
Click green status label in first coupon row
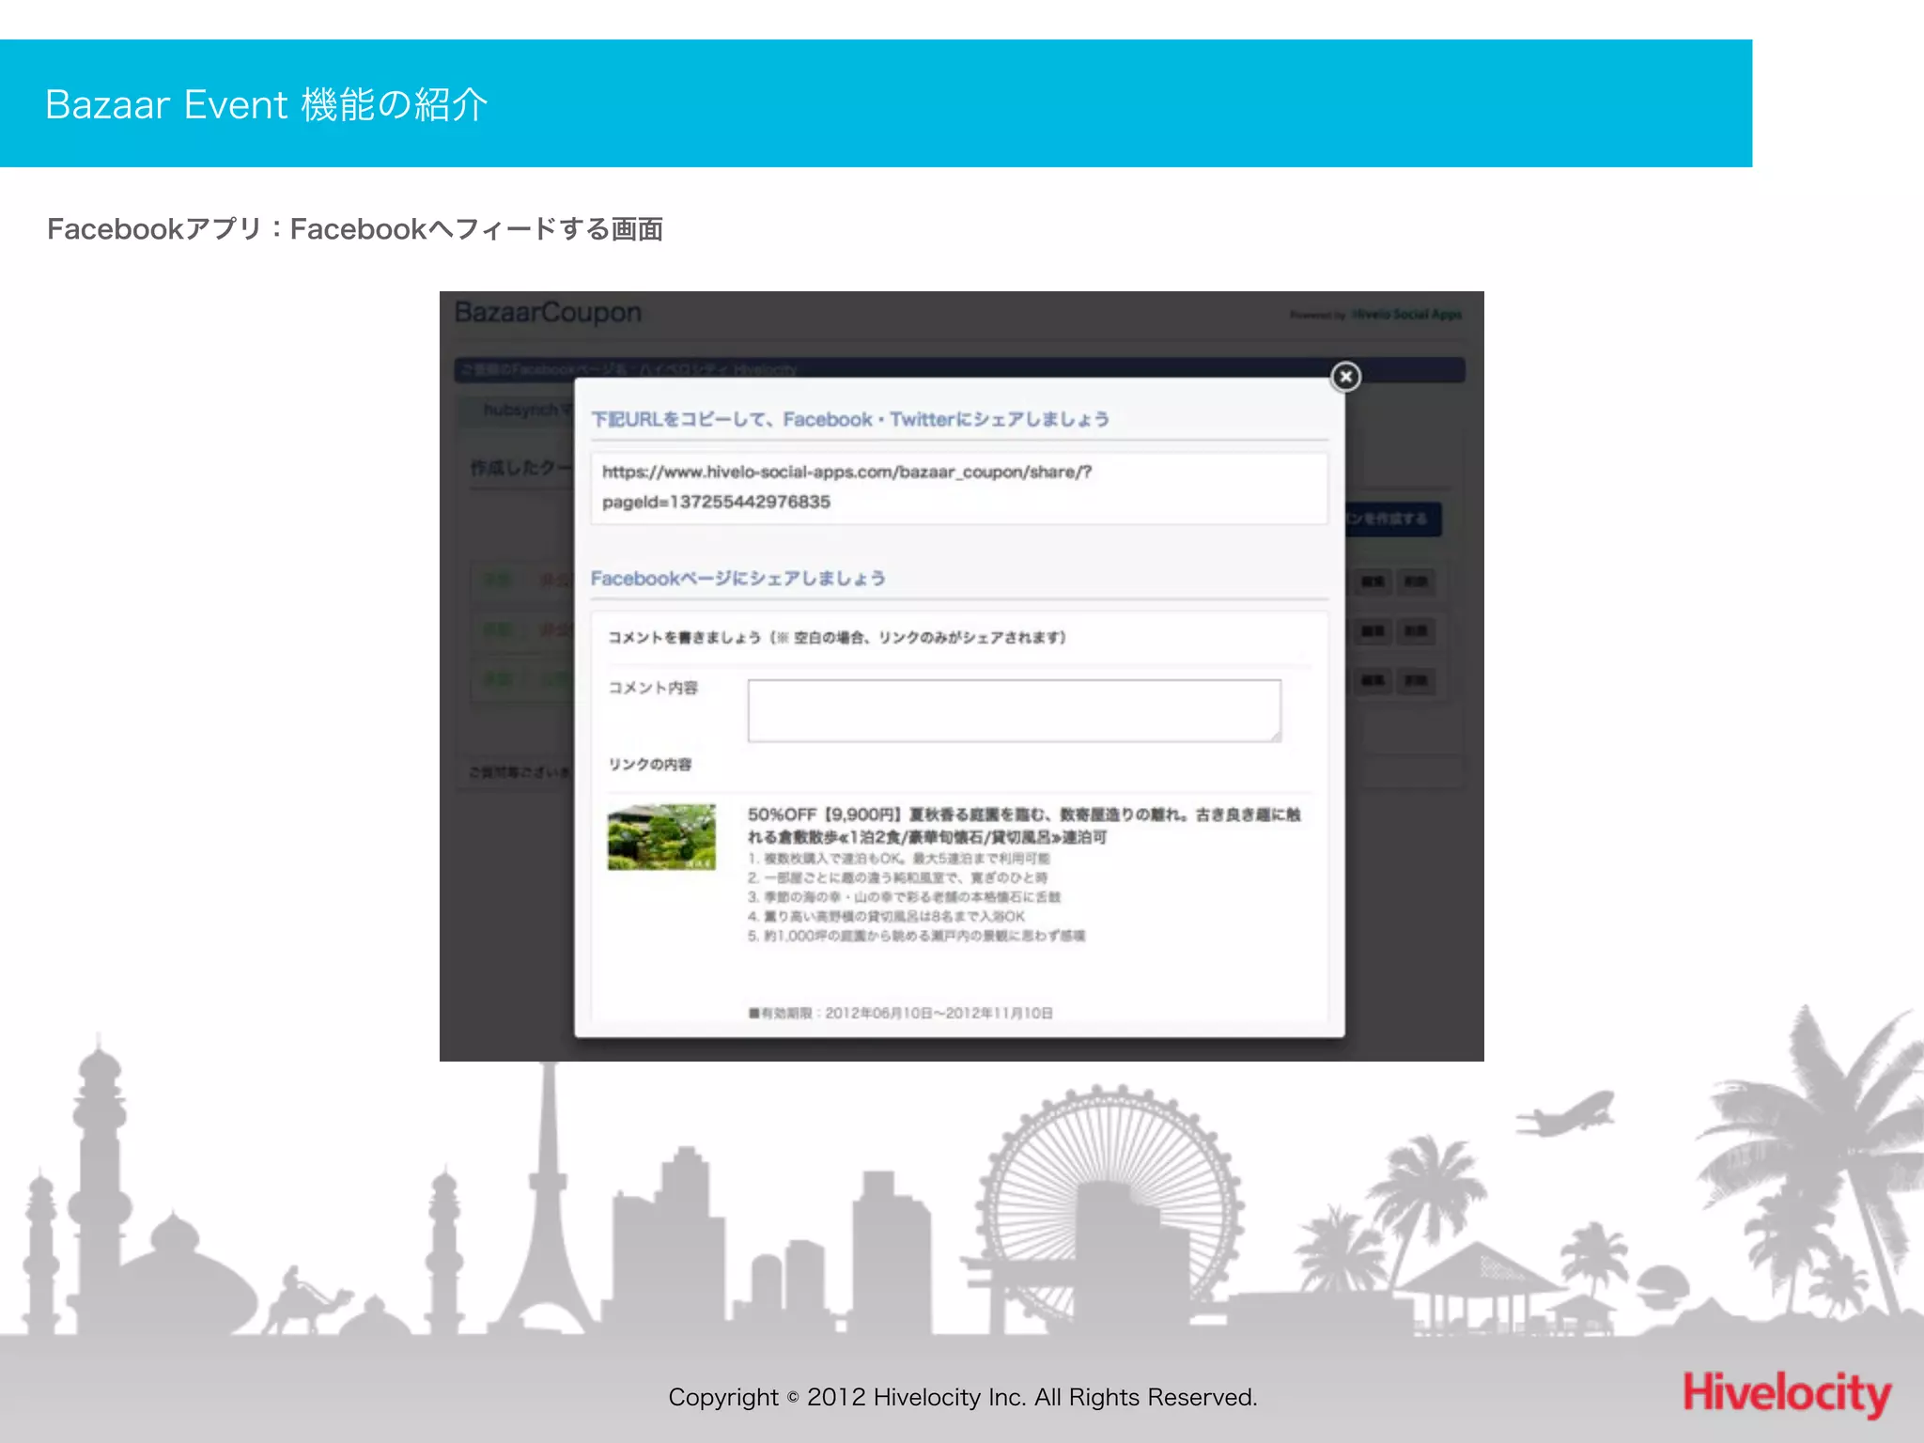tap(497, 581)
